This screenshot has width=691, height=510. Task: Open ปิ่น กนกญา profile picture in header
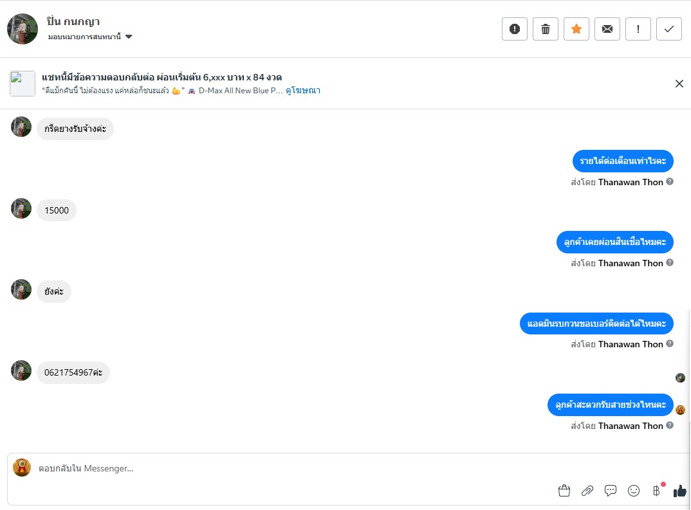(x=23, y=29)
